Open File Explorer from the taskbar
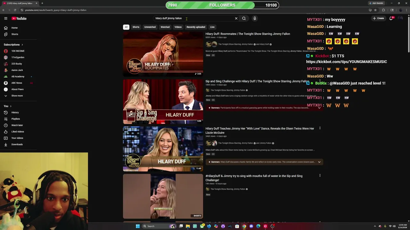The height and width of the screenshot is (230, 410). tap(188, 226)
